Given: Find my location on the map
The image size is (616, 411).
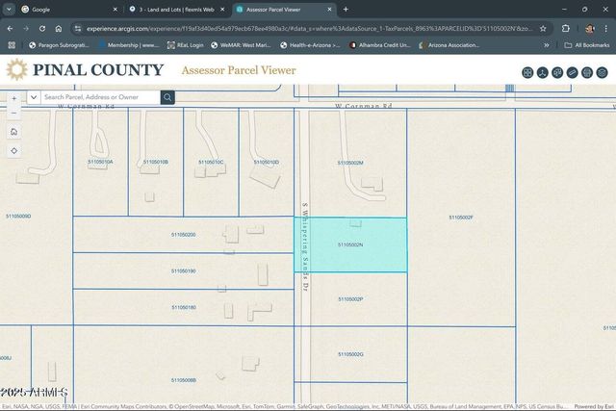Looking at the screenshot, I should 13,151.
